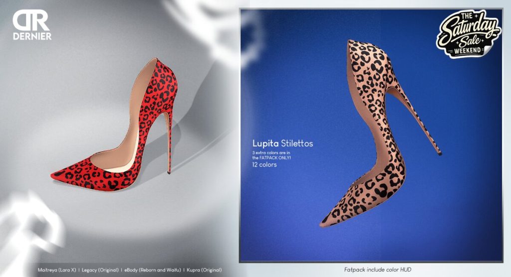Image resolution: width=511 pixels, height=277 pixels.
Task: Choose Kupra (Original) body label
Action: tap(204, 270)
